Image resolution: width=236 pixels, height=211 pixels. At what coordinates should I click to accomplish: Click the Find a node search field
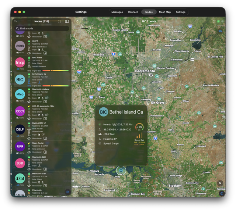coord(42,28)
